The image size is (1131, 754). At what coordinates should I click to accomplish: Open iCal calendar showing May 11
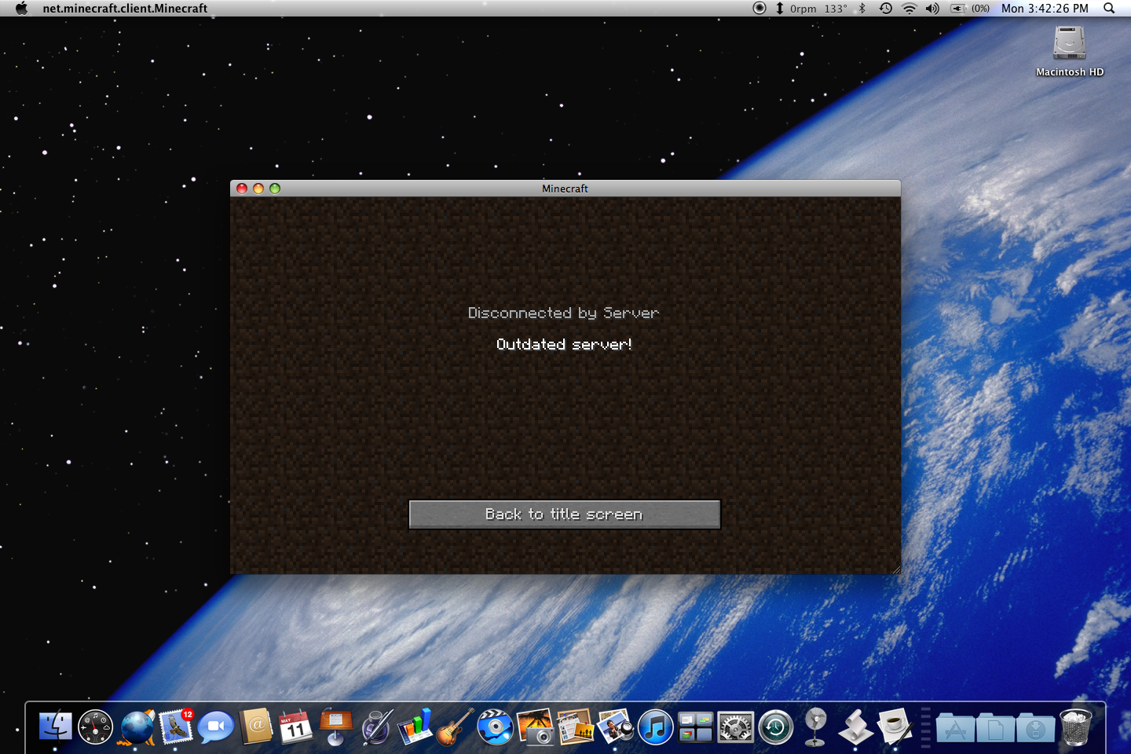tap(296, 727)
